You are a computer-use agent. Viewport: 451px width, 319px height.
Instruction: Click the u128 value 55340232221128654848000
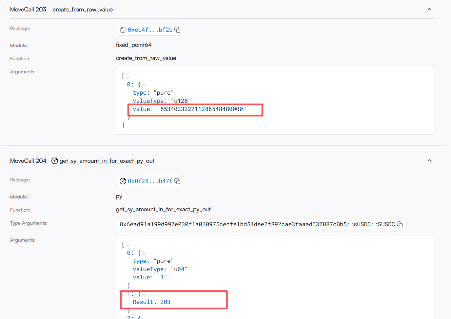201,109
